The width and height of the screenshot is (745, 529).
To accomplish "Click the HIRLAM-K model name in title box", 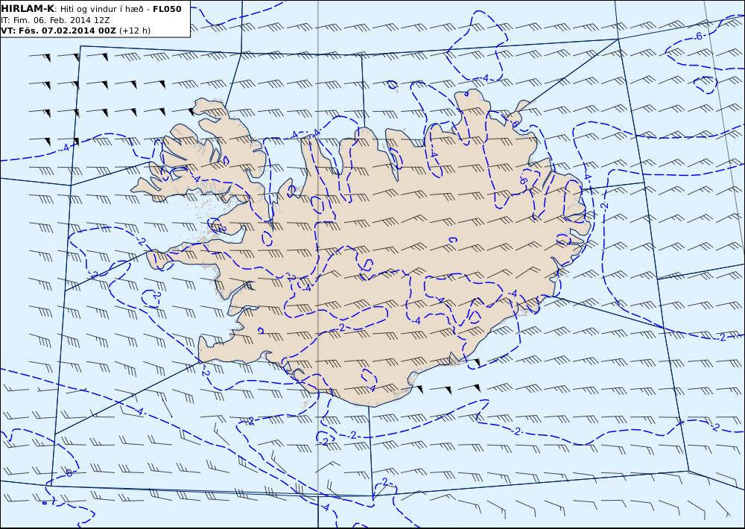I will (x=28, y=9).
